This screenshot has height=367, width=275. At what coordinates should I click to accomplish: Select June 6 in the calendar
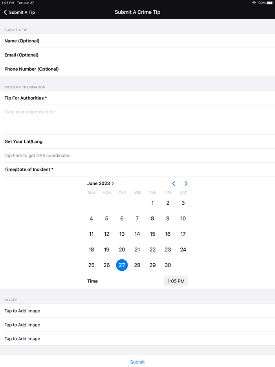click(122, 218)
